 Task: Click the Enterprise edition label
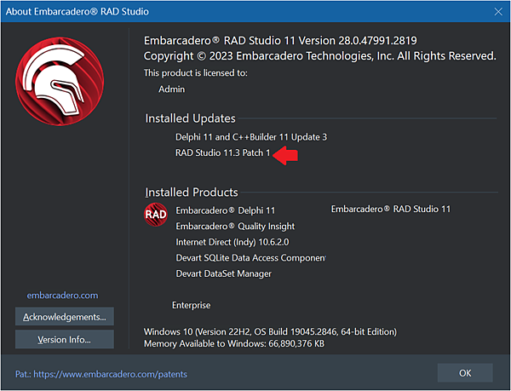pyautogui.click(x=191, y=305)
